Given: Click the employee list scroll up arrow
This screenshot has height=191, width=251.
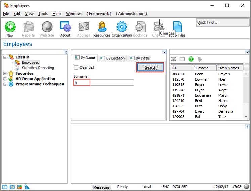Looking at the screenshot, I should click(246, 74).
